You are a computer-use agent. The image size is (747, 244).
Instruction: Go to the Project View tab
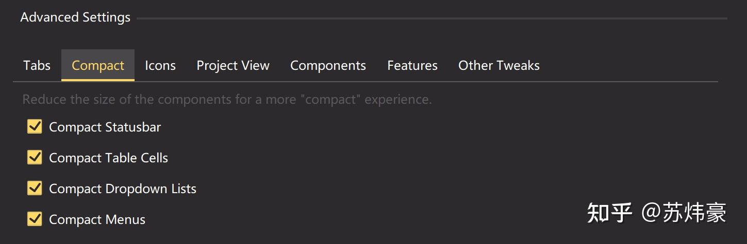point(233,66)
